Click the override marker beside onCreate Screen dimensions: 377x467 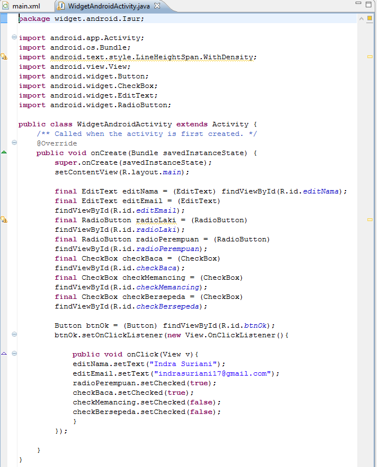(x=4, y=152)
